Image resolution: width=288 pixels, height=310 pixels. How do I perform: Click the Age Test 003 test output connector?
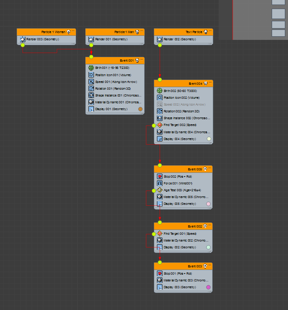click(154, 191)
